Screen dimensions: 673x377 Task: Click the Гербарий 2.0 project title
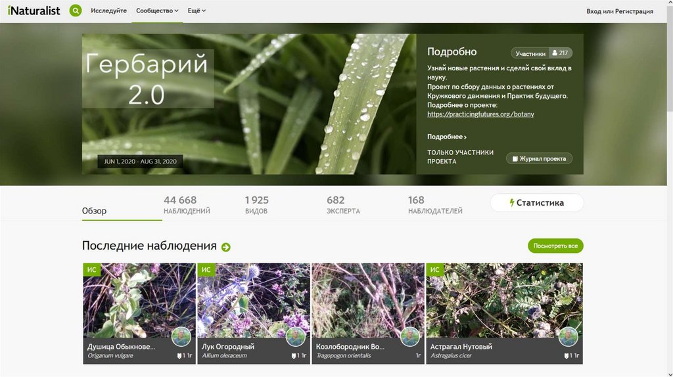147,79
